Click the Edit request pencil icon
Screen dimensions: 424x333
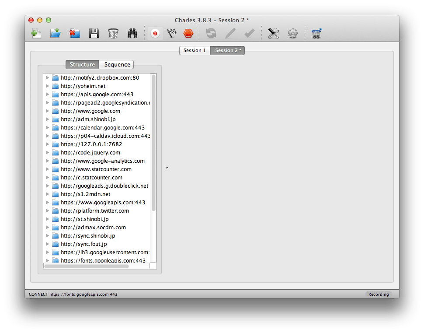(230, 33)
